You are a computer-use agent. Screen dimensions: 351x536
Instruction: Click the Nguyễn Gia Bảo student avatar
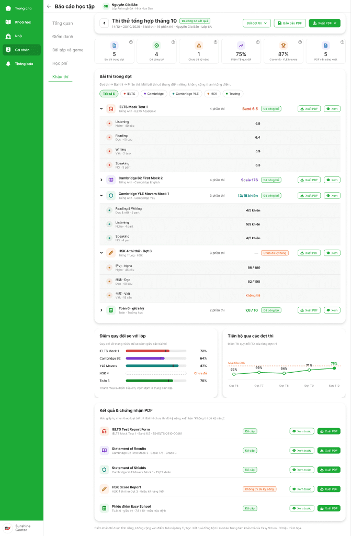click(106, 6)
